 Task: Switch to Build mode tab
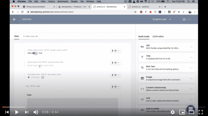[144, 36]
